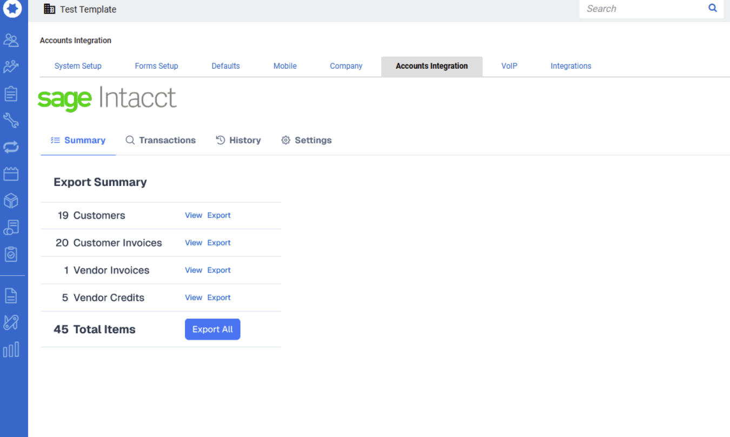Image resolution: width=730 pixels, height=437 pixels.
Task: Select the box/inventory sidebar icon
Action: 11,201
